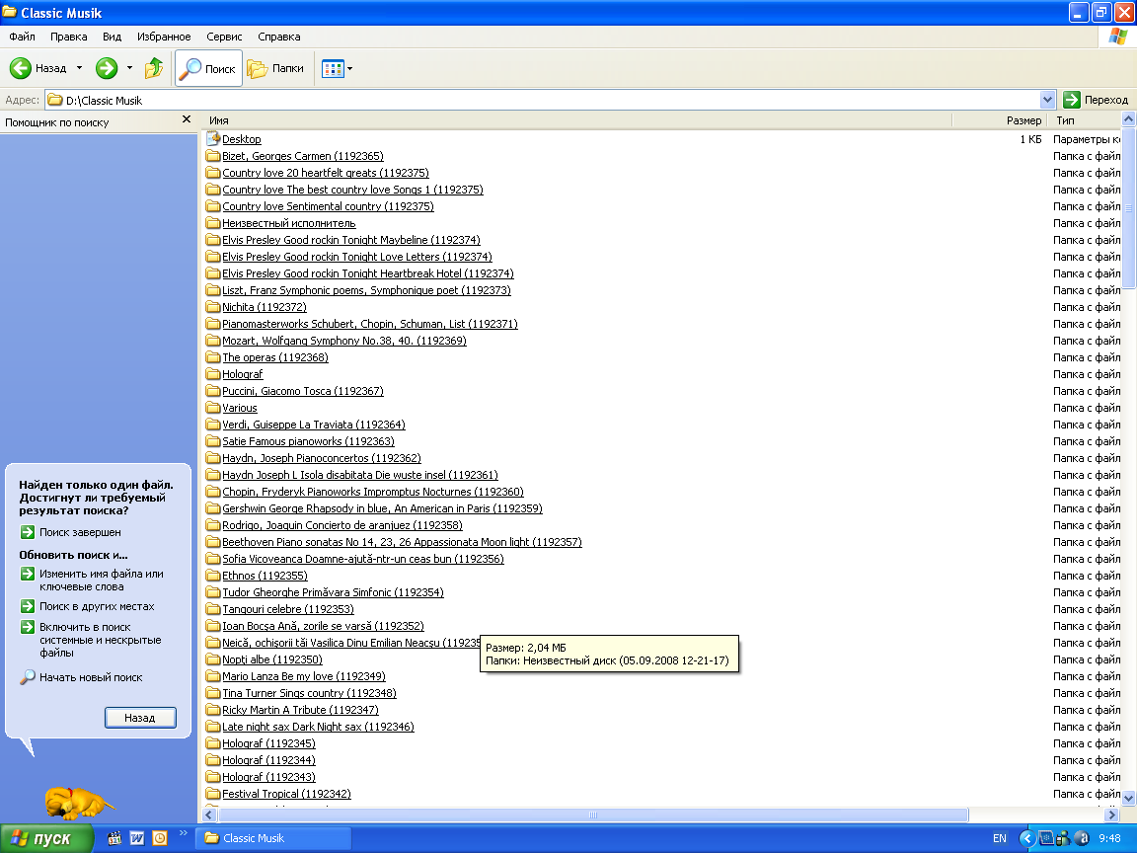Show hidden tray icons arrow
1137x853 pixels.
pyautogui.click(x=1026, y=838)
